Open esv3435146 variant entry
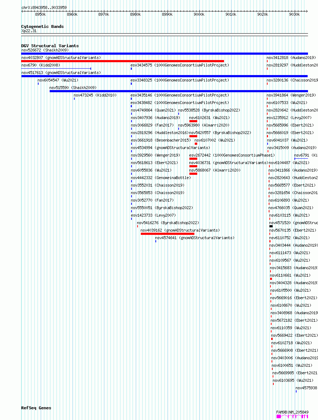 [180, 95]
